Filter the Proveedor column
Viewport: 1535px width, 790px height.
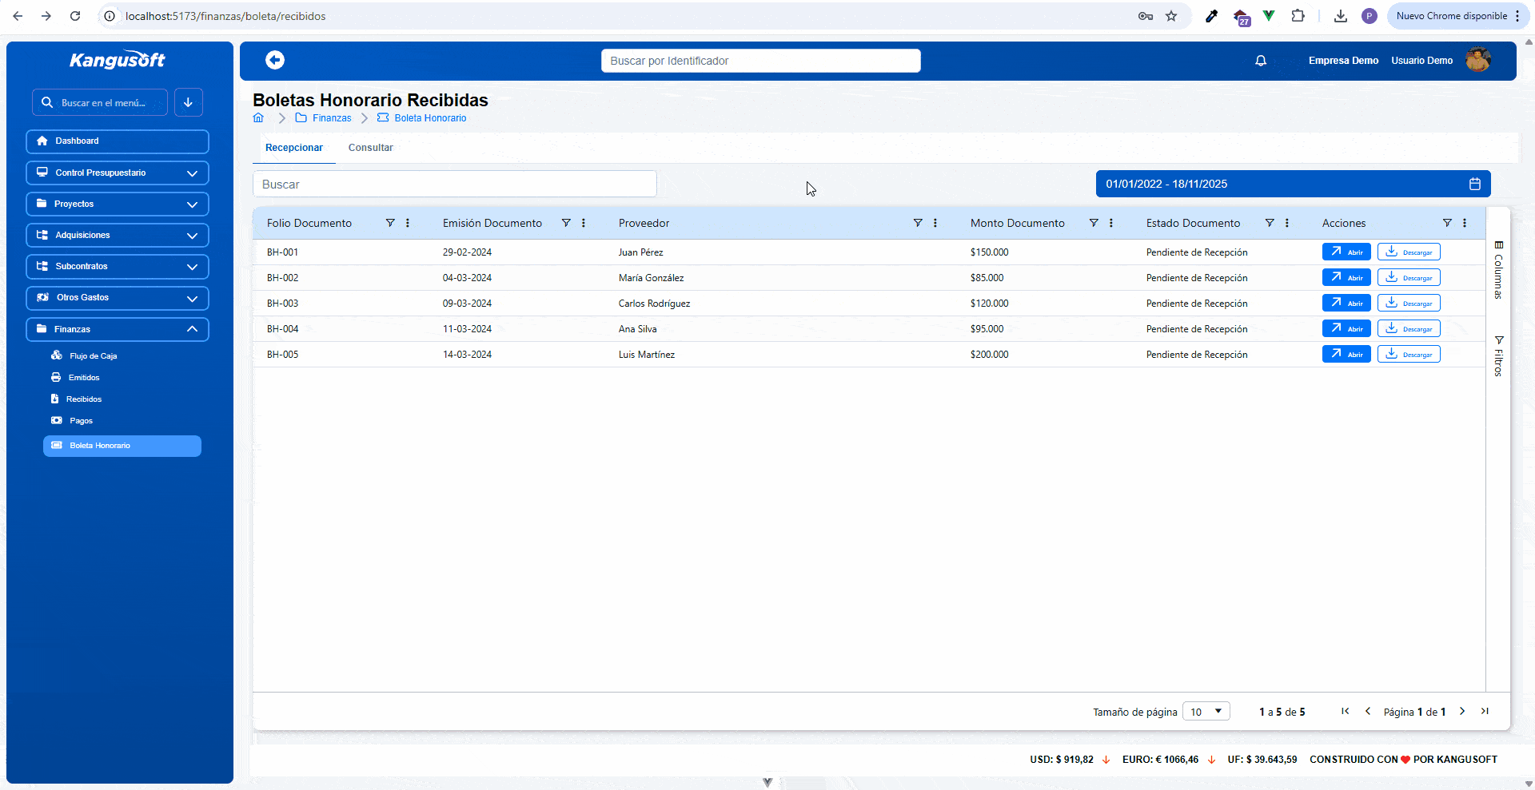click(x=918, y=223)
